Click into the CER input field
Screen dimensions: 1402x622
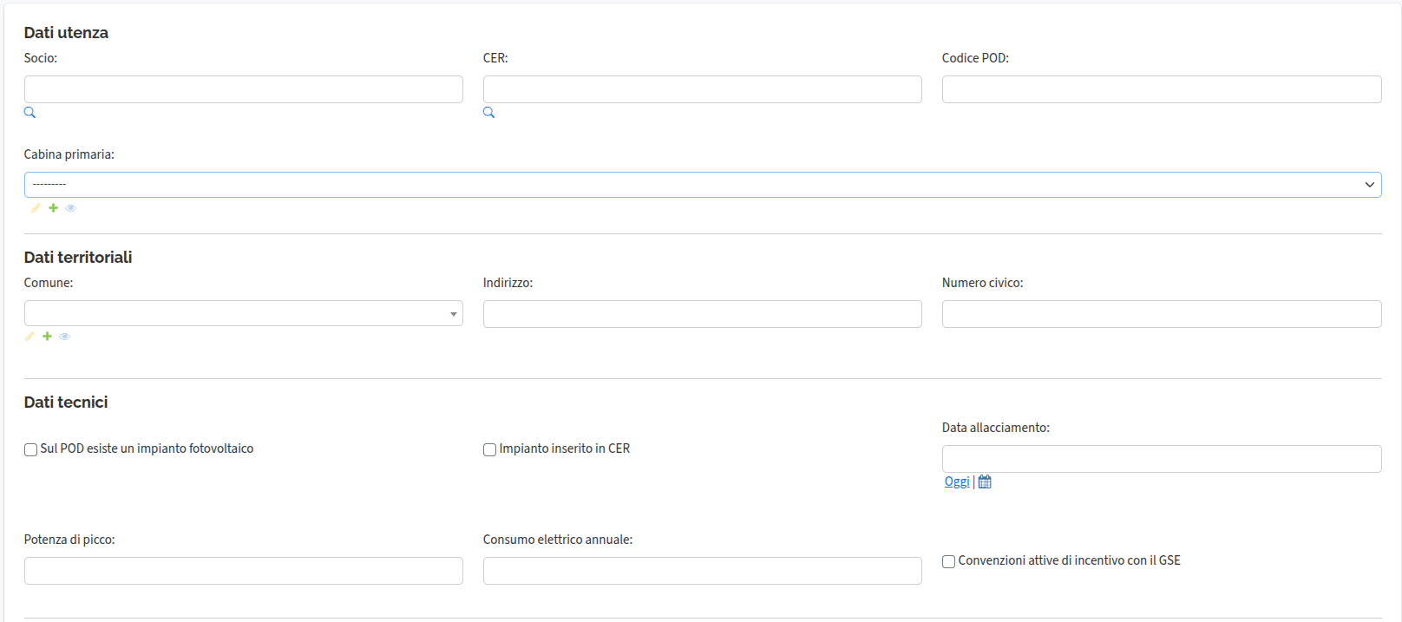coord(703,89)
